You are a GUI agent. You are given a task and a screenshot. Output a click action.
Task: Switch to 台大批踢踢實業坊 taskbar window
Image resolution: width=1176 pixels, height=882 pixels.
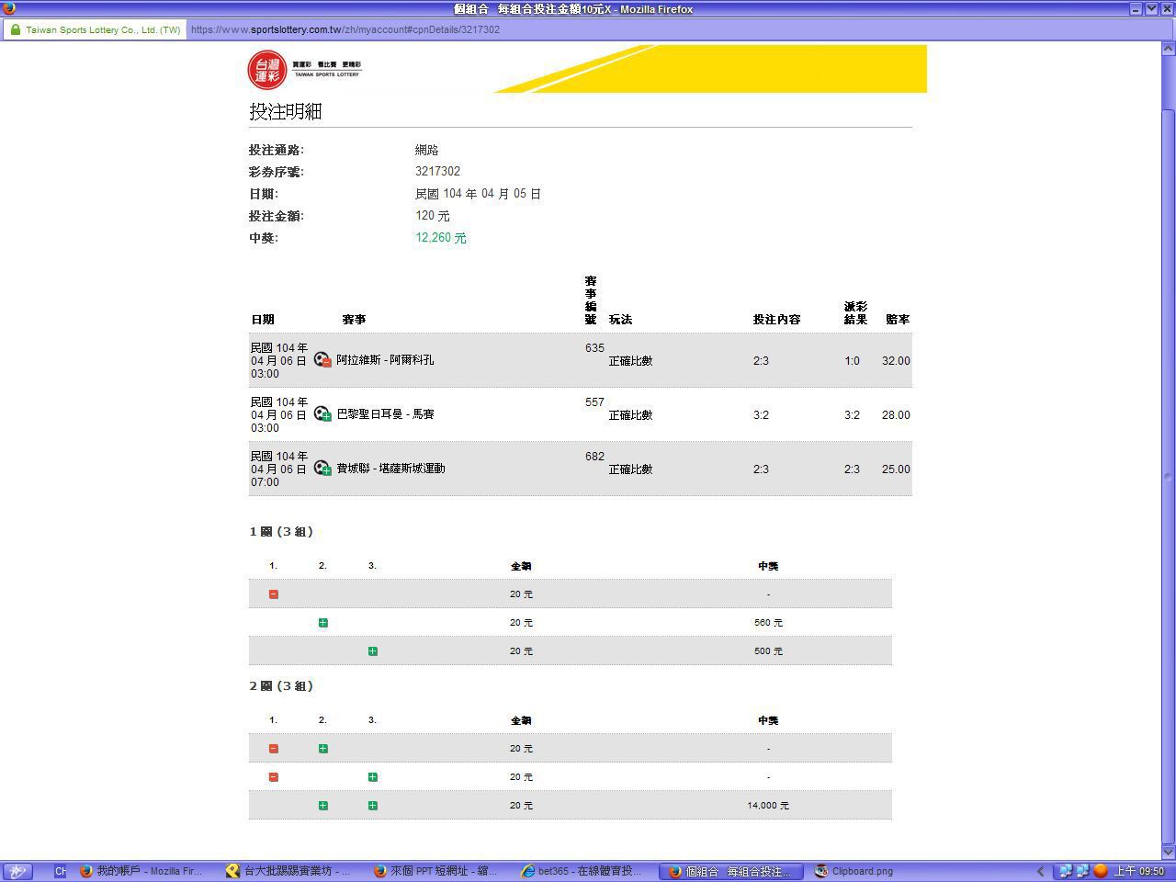(288, 871)
